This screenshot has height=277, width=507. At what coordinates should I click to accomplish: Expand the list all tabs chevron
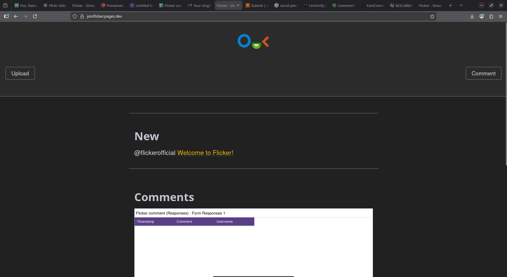coord(461,5)
